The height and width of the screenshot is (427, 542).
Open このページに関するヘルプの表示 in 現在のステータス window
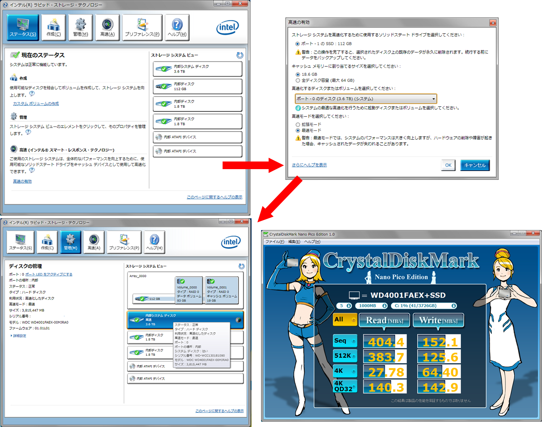[215, 197]
